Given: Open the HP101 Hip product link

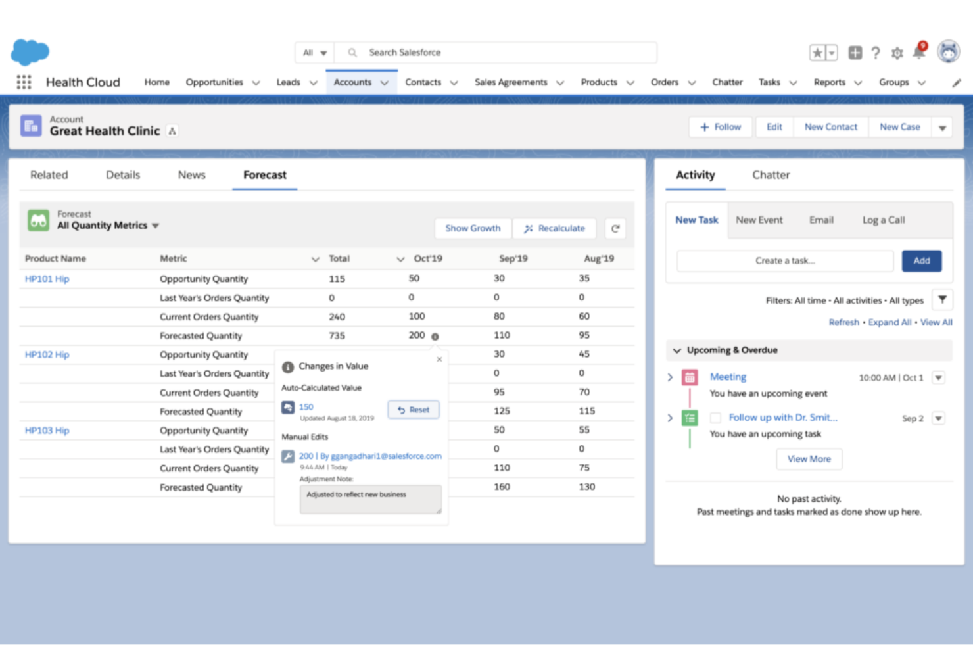Looking at the screenshot, I should point(47,279).
